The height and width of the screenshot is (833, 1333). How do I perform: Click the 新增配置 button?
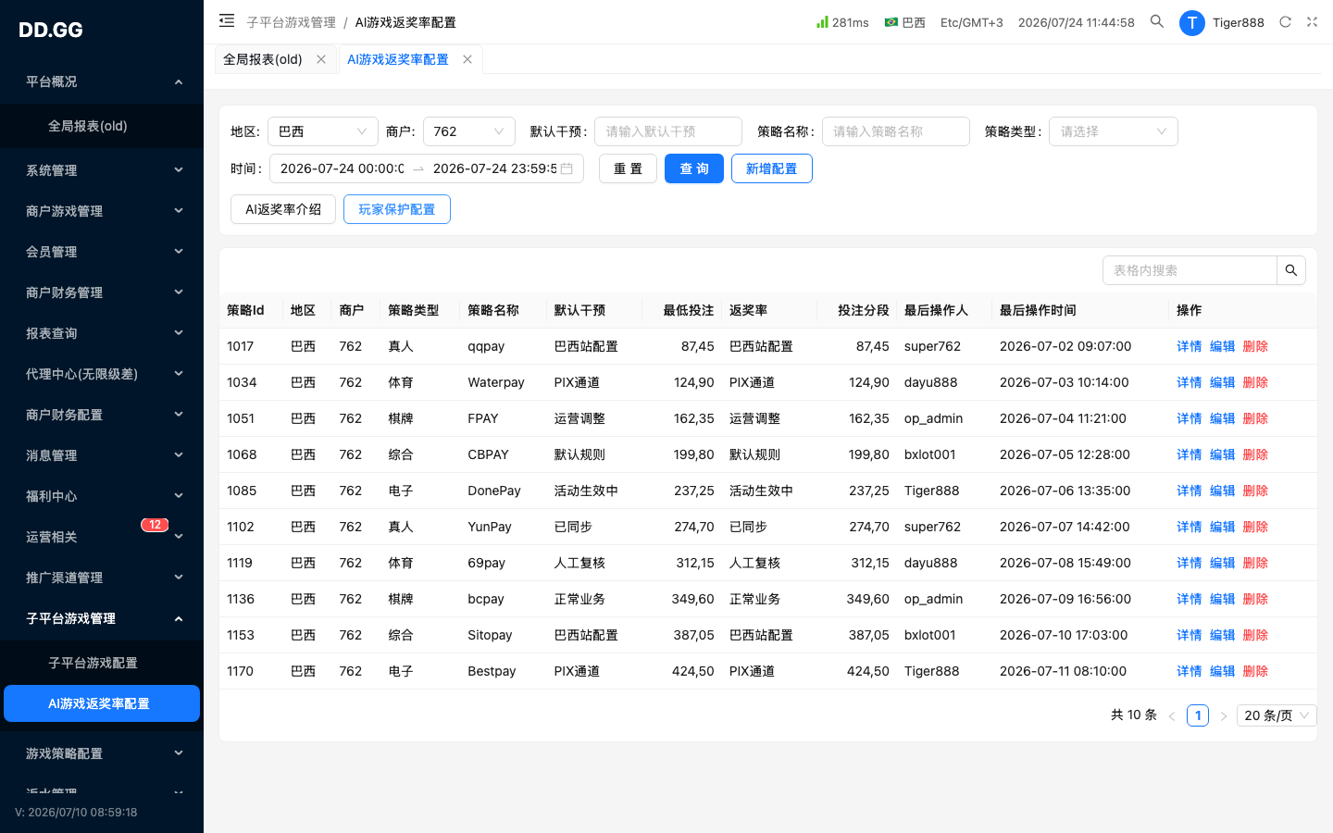pyautogui.click(x=772, y=168)
